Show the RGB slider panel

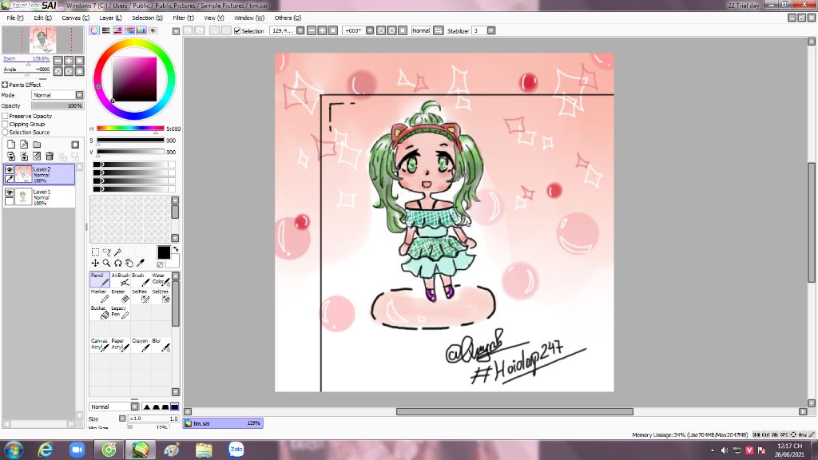106,31
